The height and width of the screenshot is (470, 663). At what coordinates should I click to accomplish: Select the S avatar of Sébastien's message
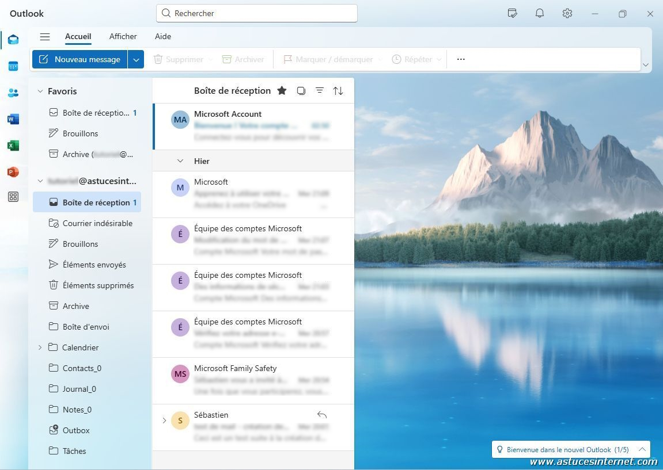180,420
